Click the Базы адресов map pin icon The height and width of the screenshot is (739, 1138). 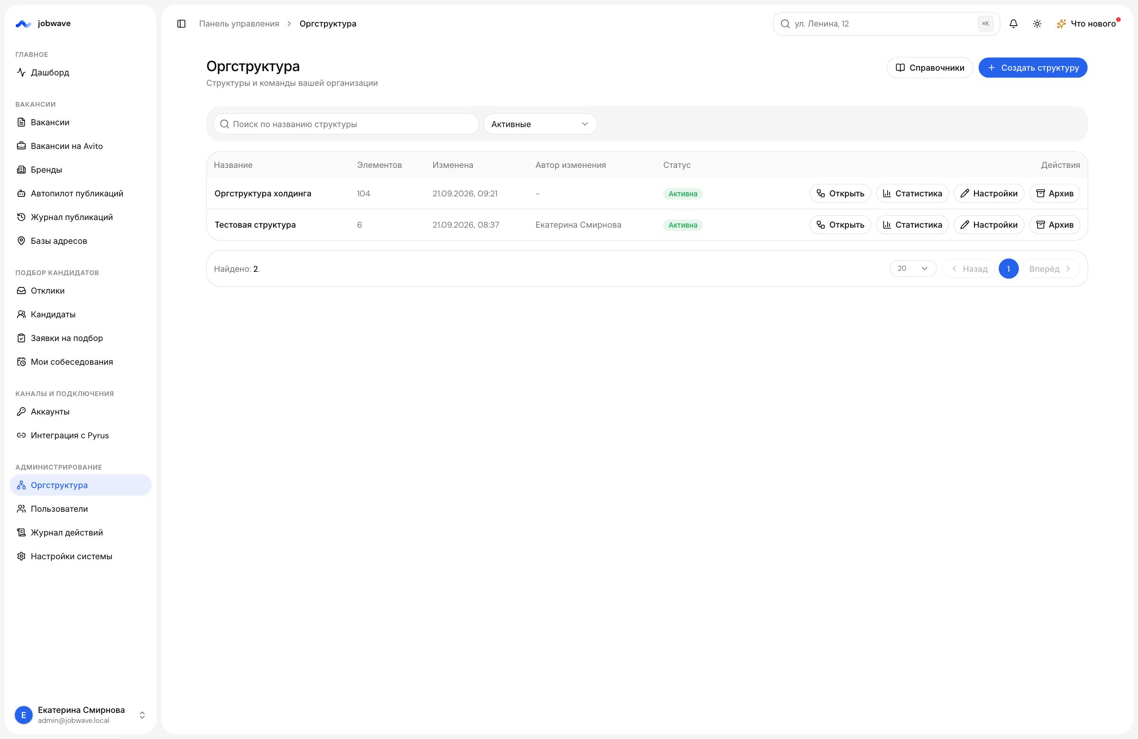coord(21,240)
